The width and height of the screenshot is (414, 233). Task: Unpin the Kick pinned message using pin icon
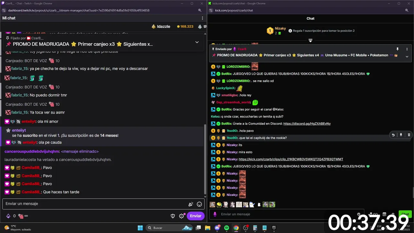(x=398, y=49)
